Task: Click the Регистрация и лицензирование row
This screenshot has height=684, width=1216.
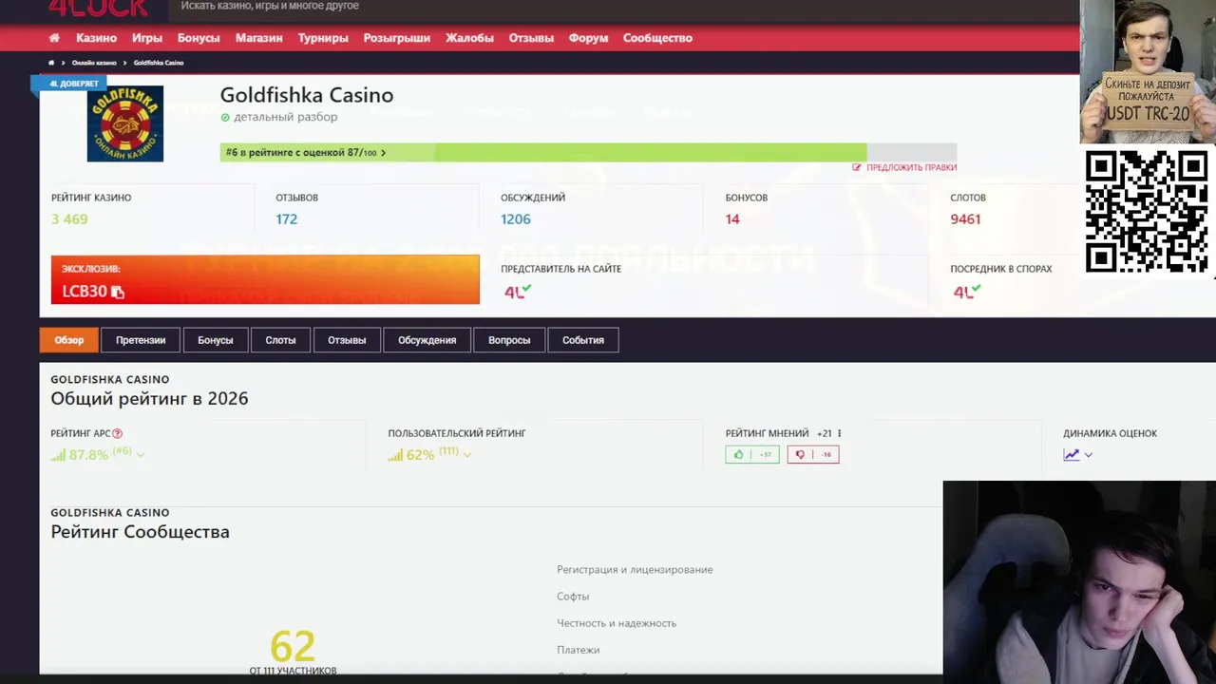Action: [x=635, y=570]
